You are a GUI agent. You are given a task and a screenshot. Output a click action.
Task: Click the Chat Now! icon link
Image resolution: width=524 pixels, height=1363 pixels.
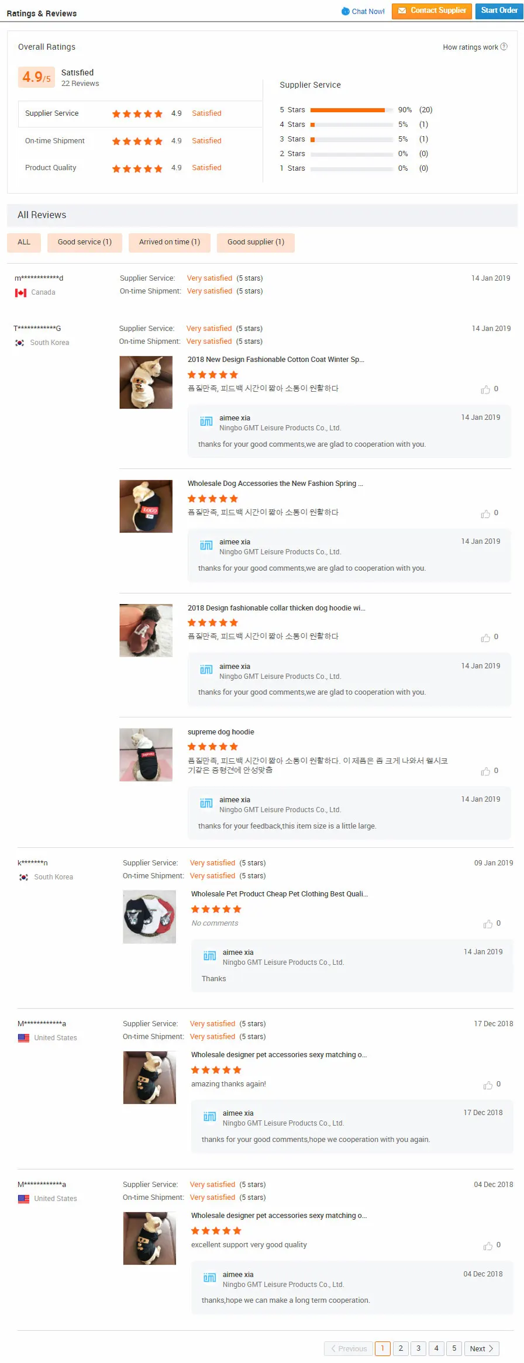(363, 11)
